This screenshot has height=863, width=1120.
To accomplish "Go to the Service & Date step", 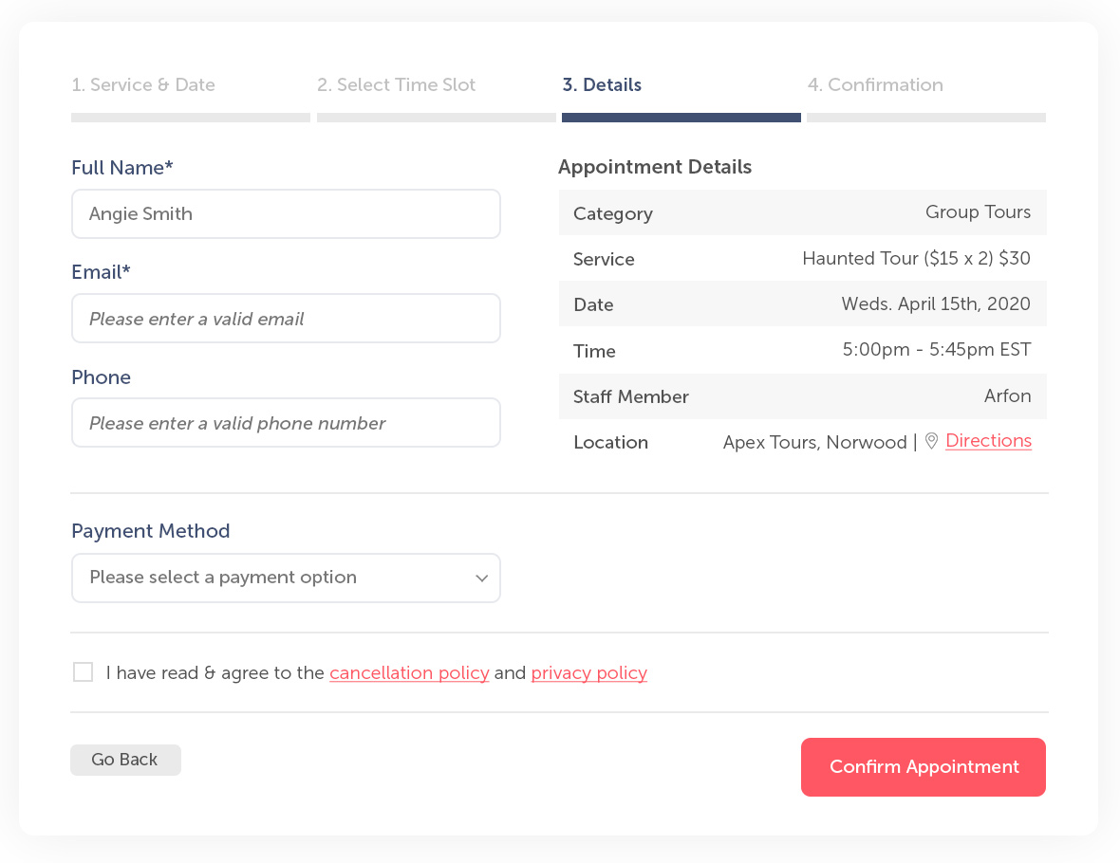I will (143, 85).
